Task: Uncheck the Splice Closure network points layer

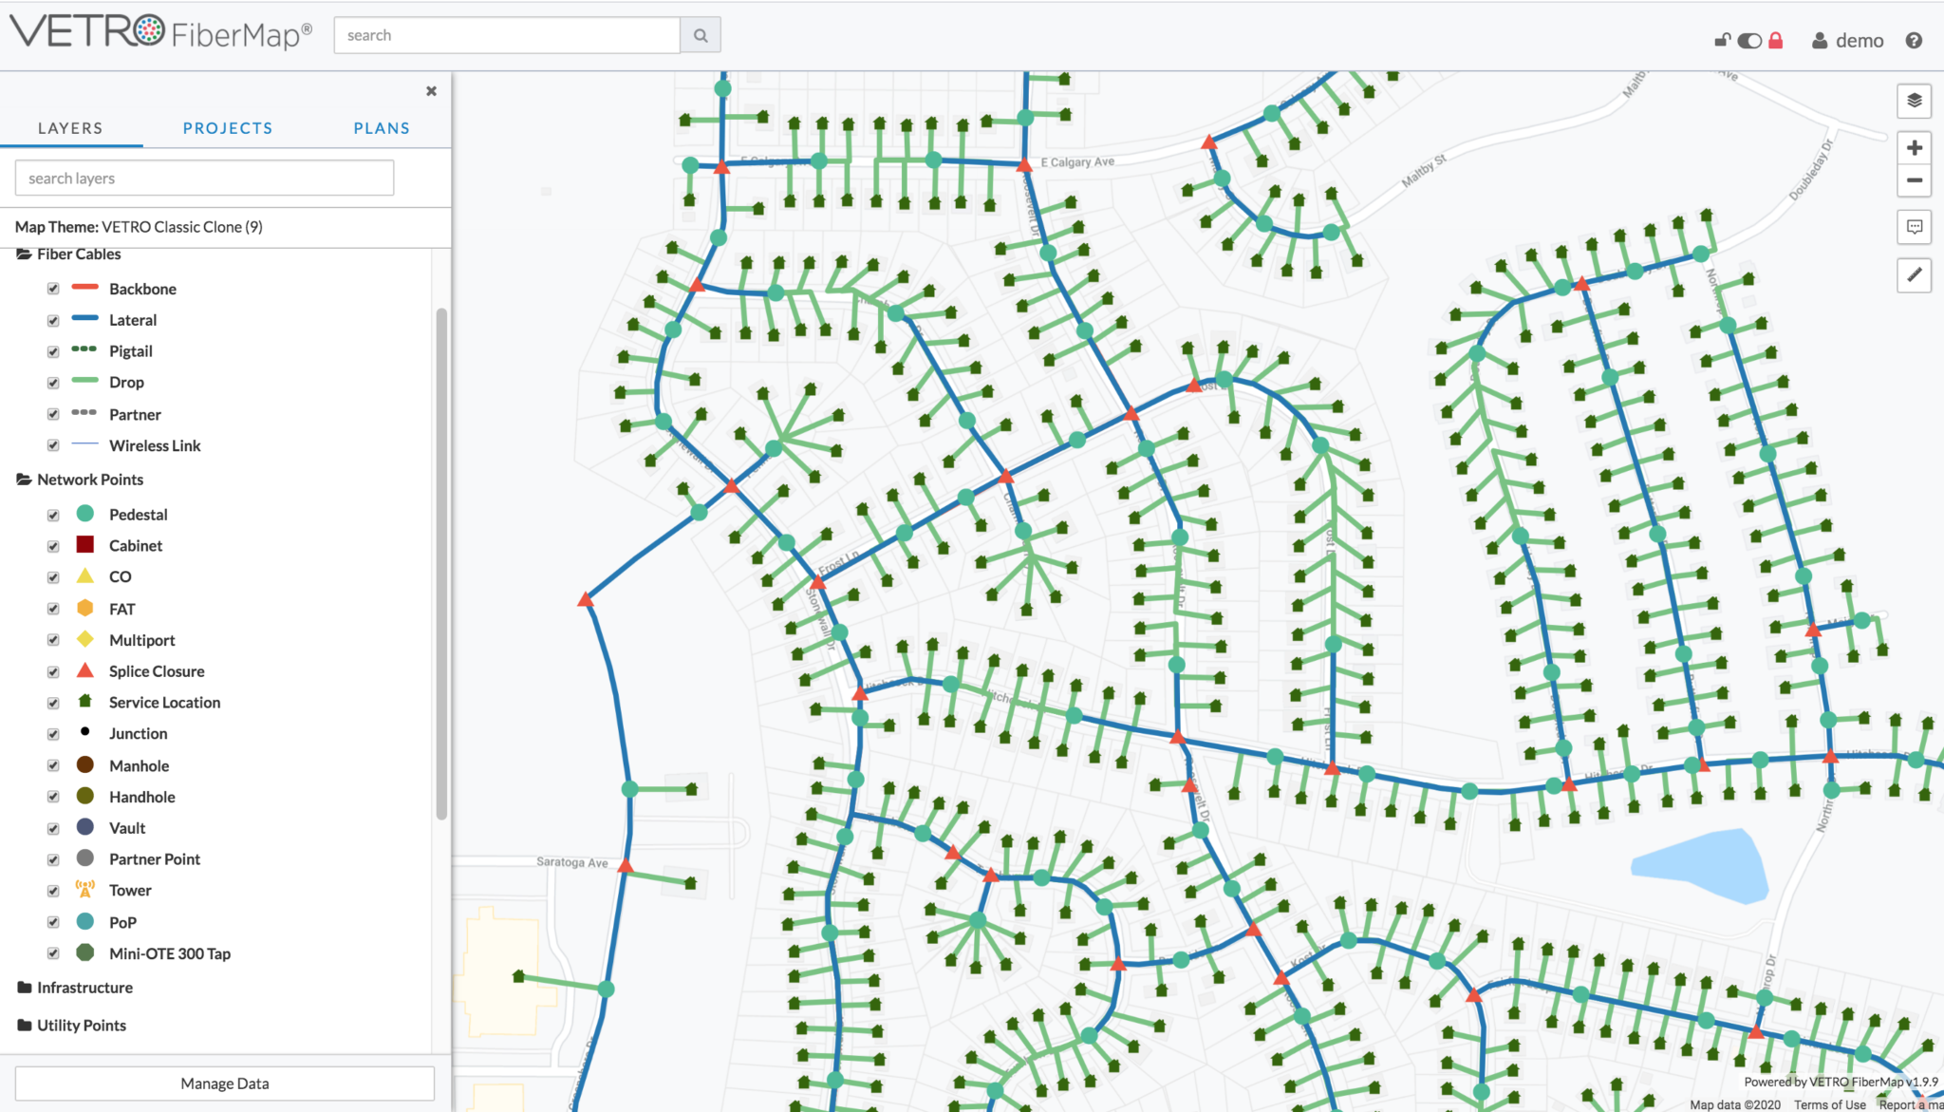Action: click(53, 671)
